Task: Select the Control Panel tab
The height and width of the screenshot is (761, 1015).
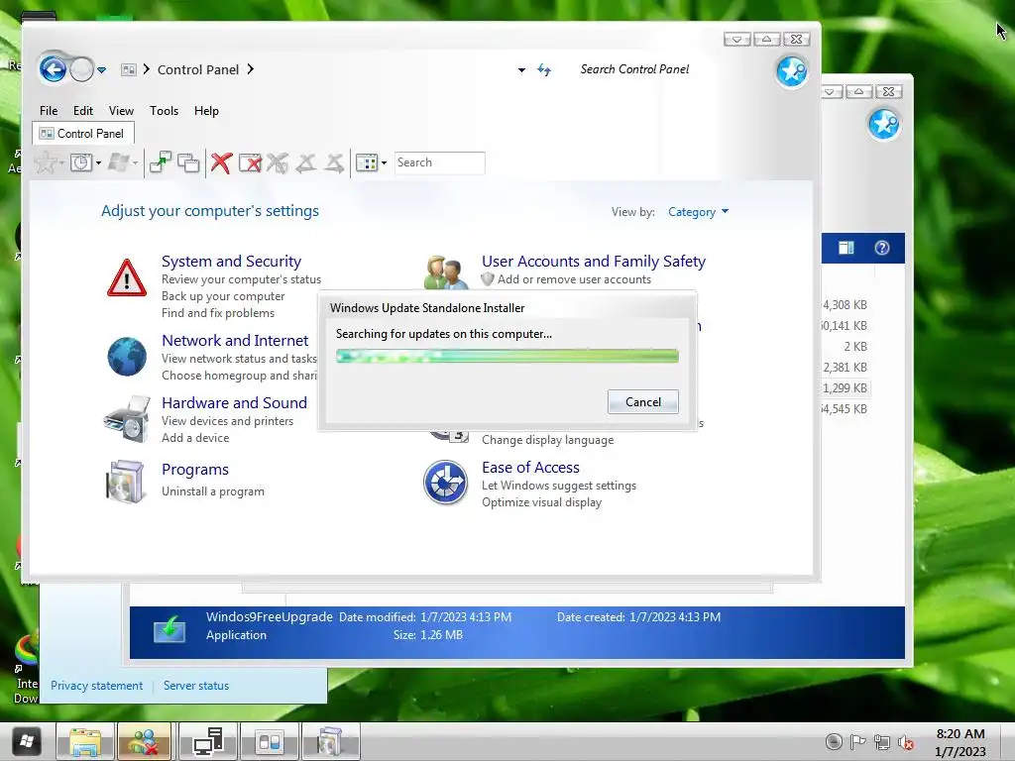Action: pyautogui.click(x=83, y=134)
